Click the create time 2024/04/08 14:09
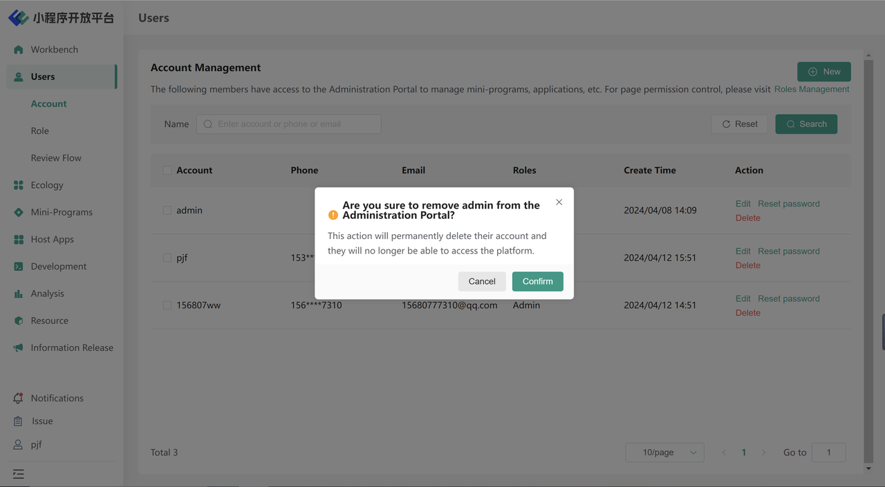Image resolution: width=885 pixels, height=487 pixels. click(660, 210)
